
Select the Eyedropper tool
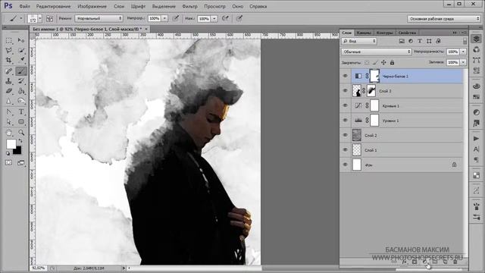tap(21, 59)
